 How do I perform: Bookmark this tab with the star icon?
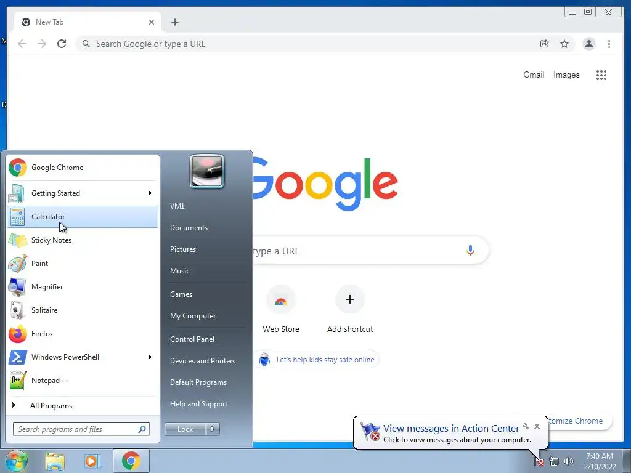564,44
